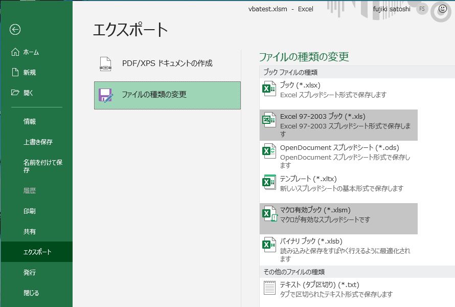Click the .xlsx workbook file icon
This screenshot has width=455, height=307.
tap(269, 89)
